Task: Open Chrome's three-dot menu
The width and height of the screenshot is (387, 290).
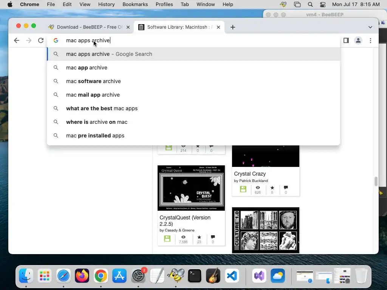Action: click(x=370, y=40)
